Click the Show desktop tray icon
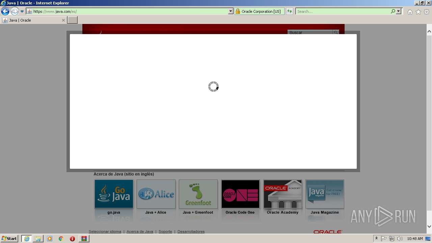The height and width of the screenshot is (243, 432). 428,239
